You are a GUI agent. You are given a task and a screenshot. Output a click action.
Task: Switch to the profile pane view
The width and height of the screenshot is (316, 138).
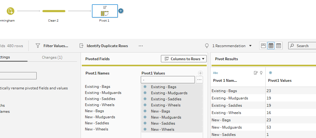[x=263, y=46]
